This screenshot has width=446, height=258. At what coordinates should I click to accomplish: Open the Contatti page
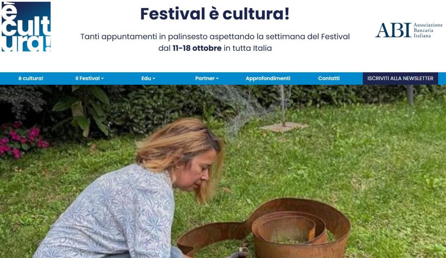329,78
